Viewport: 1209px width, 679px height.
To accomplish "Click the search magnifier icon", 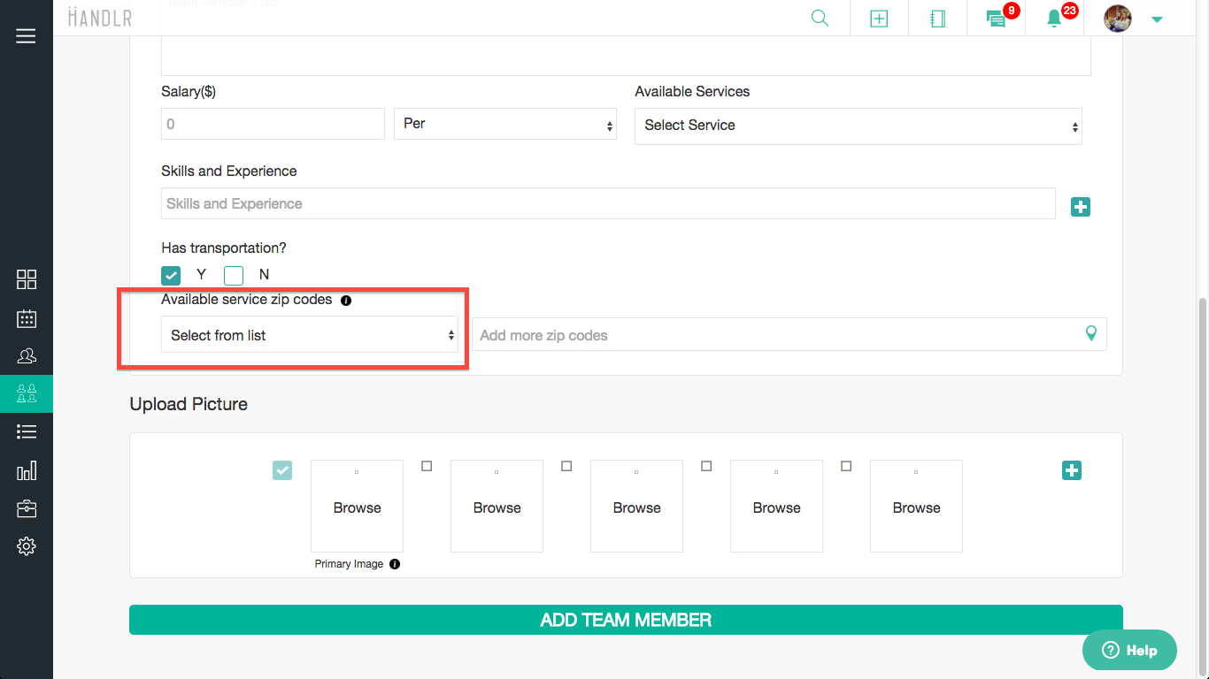I will tap(820, 19).
